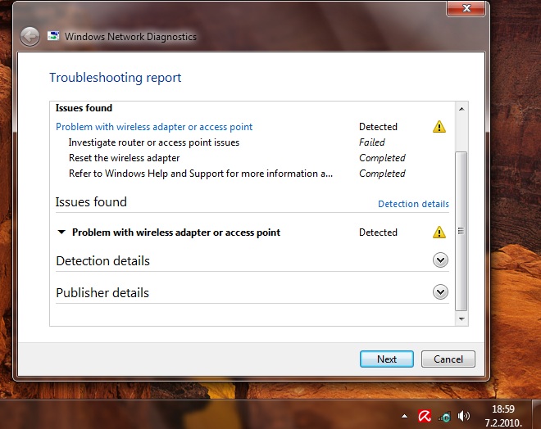The image size is (541, 429).
Task: Open the network status tray icon
Action: [x=444, y=416]
